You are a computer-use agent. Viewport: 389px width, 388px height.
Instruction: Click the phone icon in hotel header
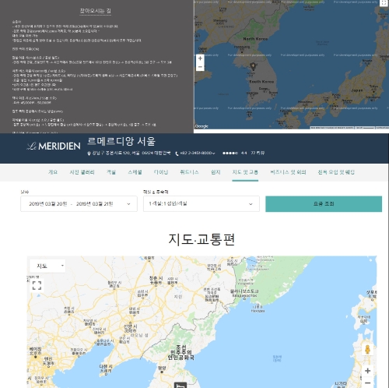(177, 153)
